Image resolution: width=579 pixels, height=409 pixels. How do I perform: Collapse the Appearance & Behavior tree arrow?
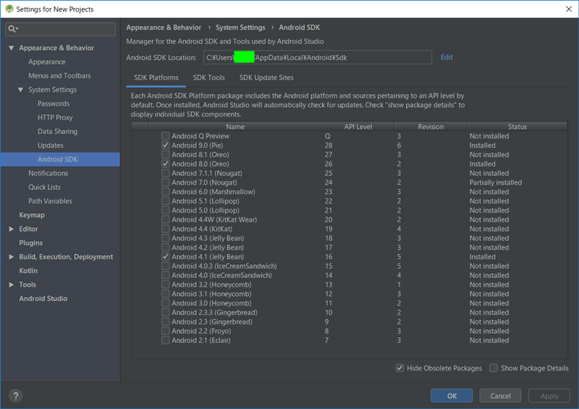coord(11,48)
